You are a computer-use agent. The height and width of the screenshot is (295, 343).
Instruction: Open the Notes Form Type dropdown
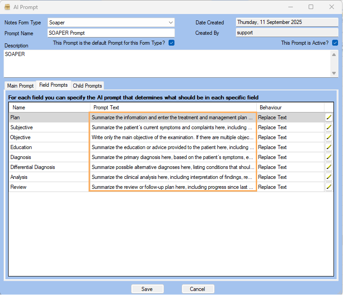coord(170,22)
